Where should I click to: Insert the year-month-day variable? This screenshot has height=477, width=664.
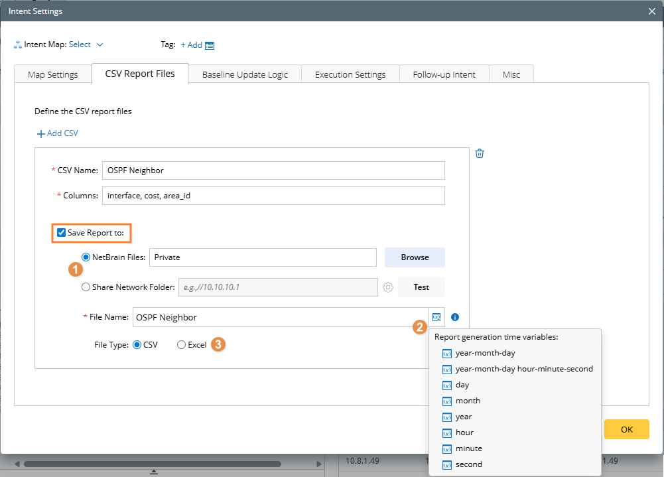[485, 353]
